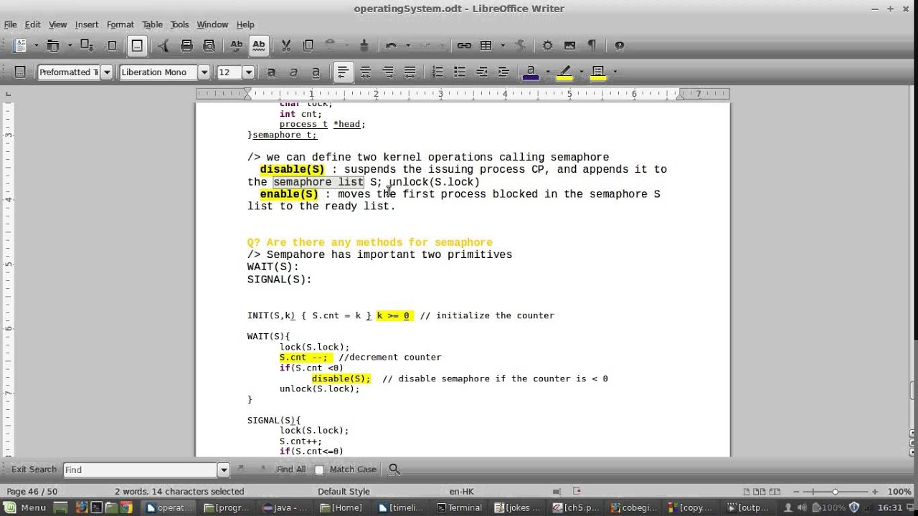Screen dimensions: 918x516
Task: Click the zoom in plus icon
Action: tap(874, 492)
